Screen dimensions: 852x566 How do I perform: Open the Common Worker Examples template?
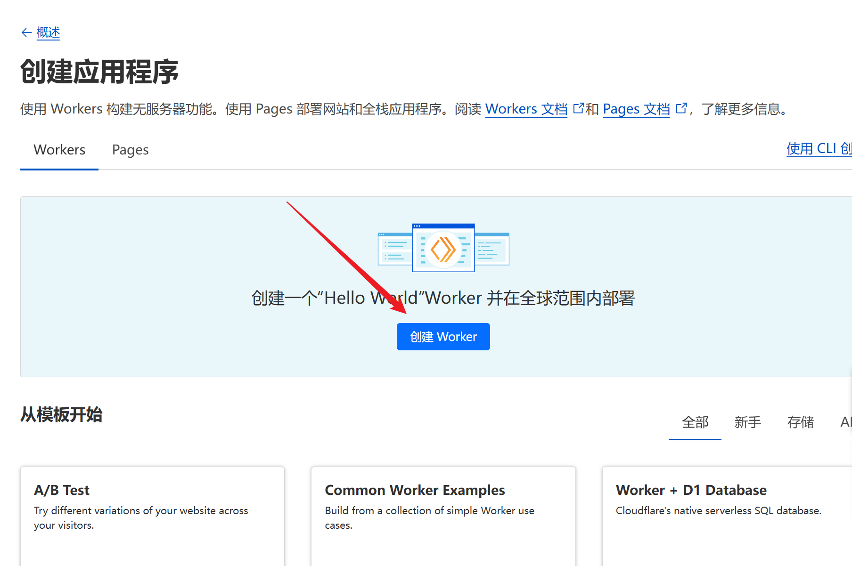[443, 513]
